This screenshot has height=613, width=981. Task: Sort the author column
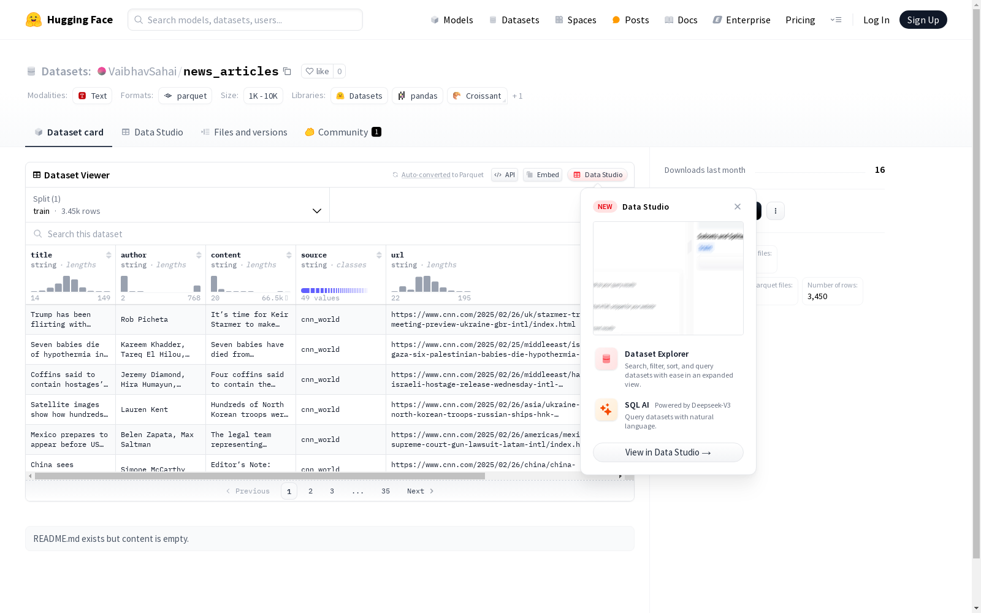199,255
